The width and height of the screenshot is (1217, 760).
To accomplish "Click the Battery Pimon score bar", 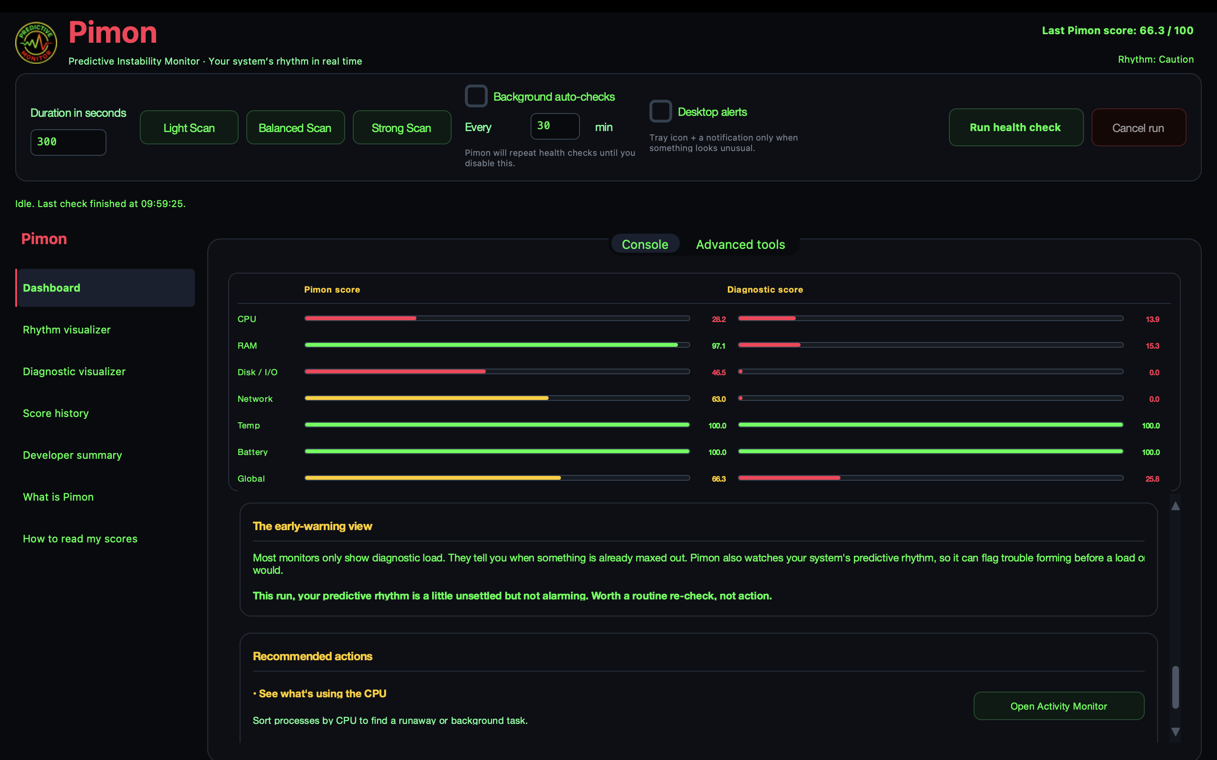I will coord(497,451).
